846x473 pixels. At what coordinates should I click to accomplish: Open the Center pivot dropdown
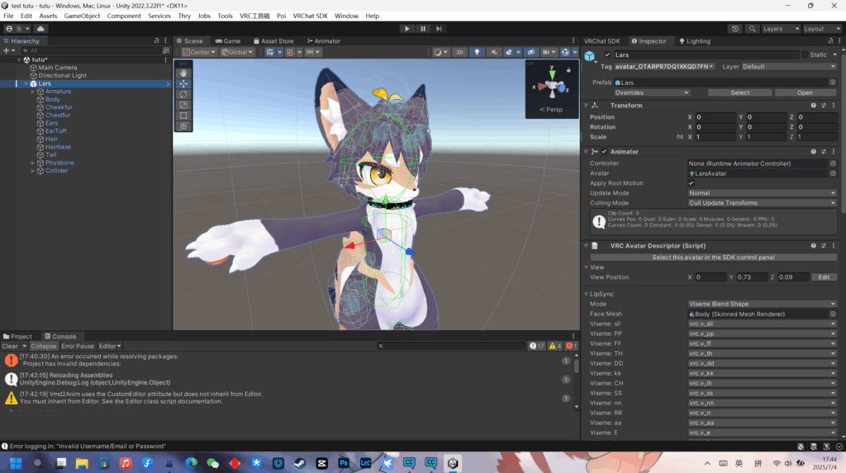[x=198, y=52]
